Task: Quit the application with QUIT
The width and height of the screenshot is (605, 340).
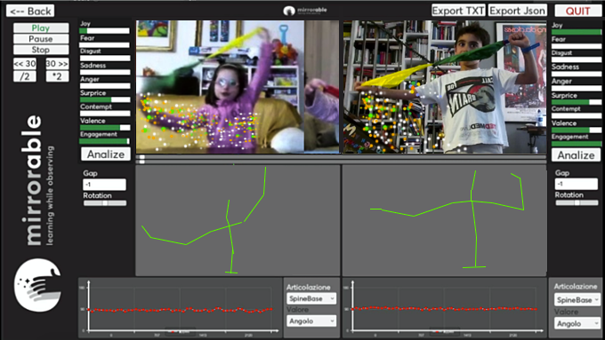Action: [577, 11]
